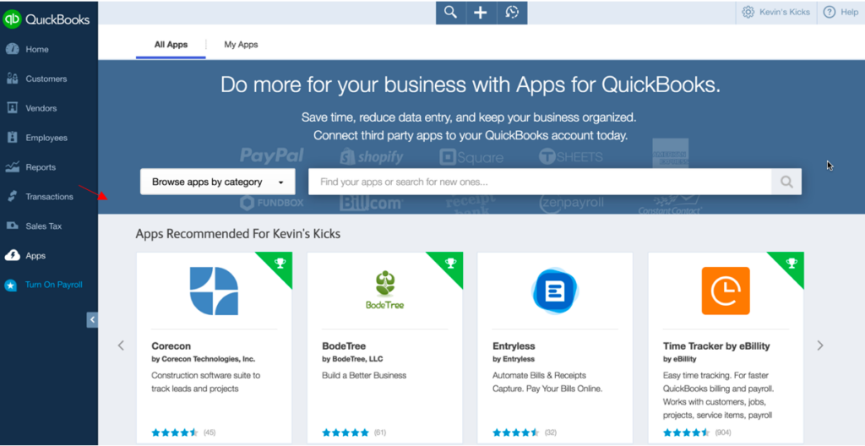Image resolution: width=865 pixels, height=446 pixels.
Task: Show previous recommended apps with left arrow
Action: tap(121, 345)
